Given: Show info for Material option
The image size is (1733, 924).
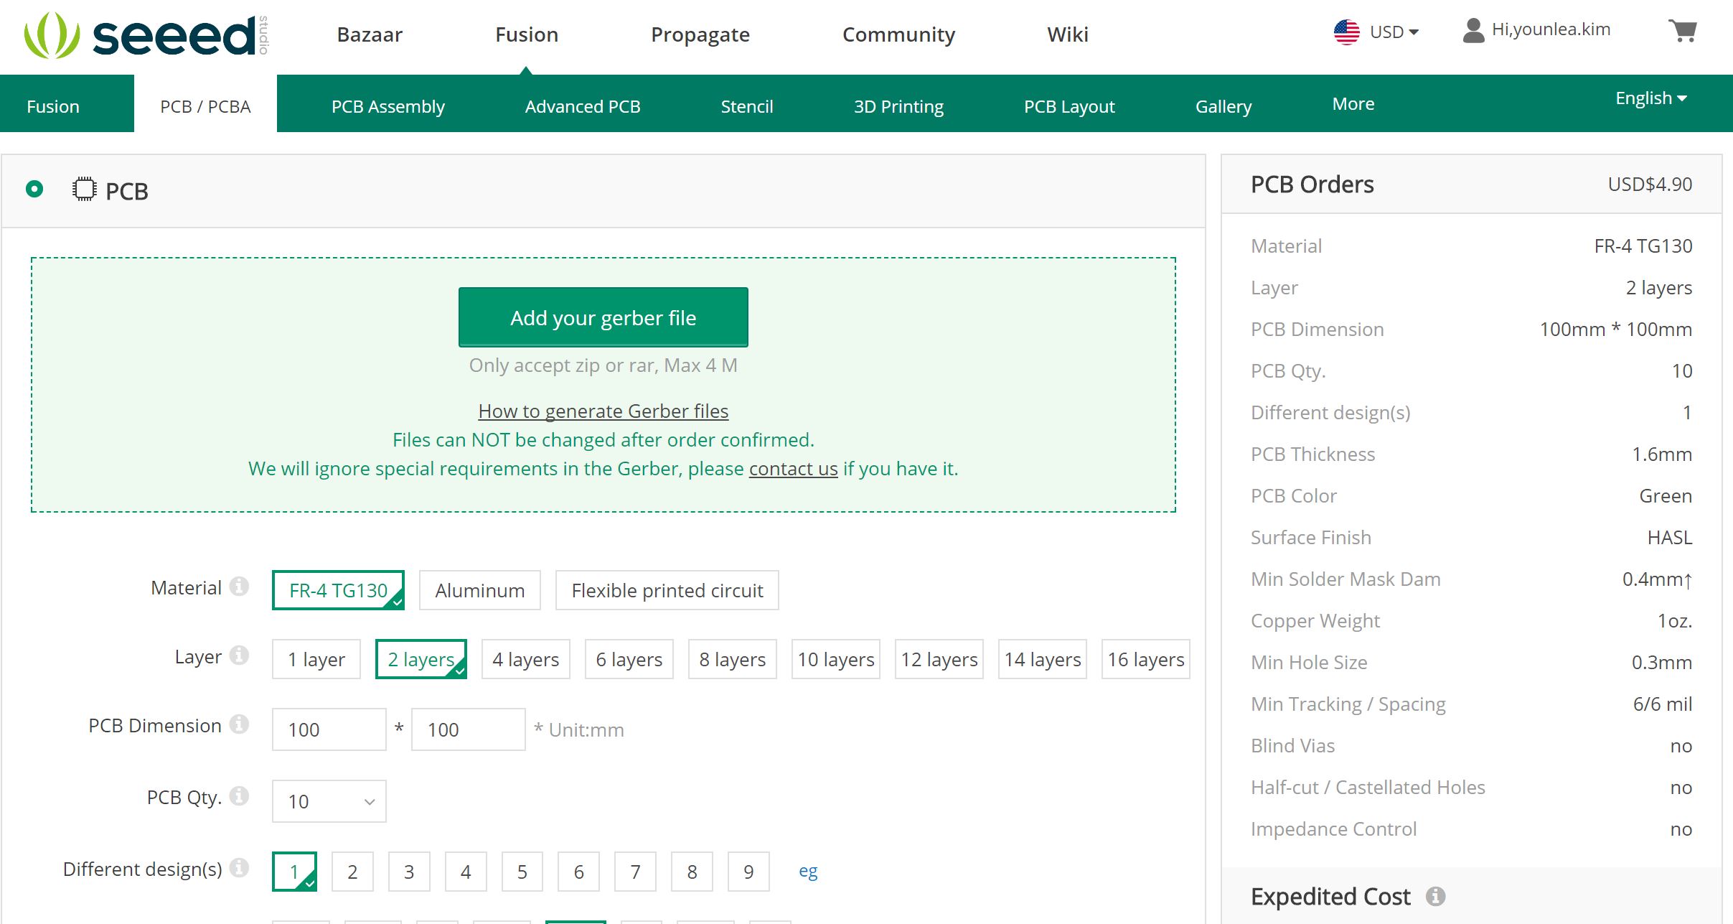Looking at the screenshot, I should 239,587.
